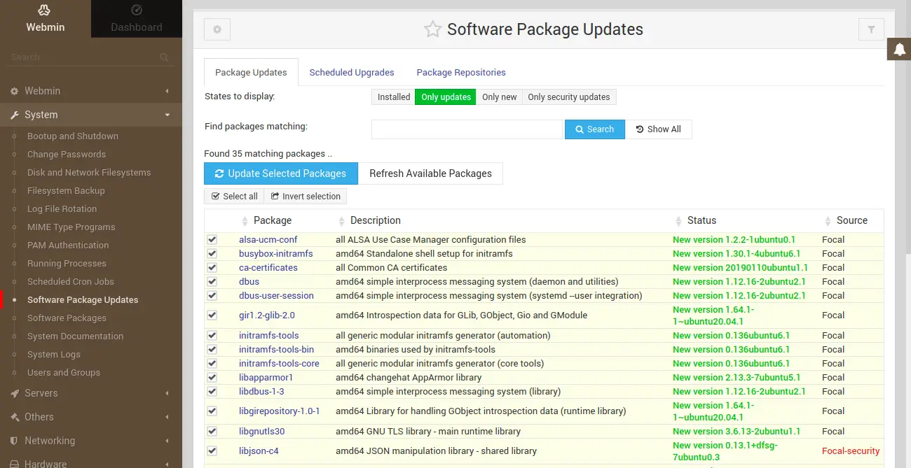Open the Scheduled Upgrades tab

pos(352,72)
